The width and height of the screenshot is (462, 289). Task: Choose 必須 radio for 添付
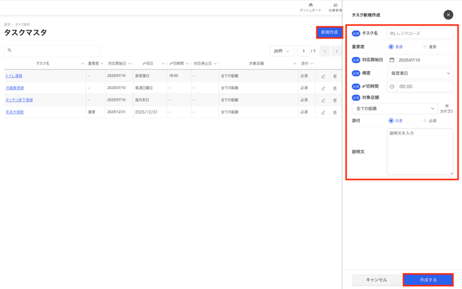(425, 121)
